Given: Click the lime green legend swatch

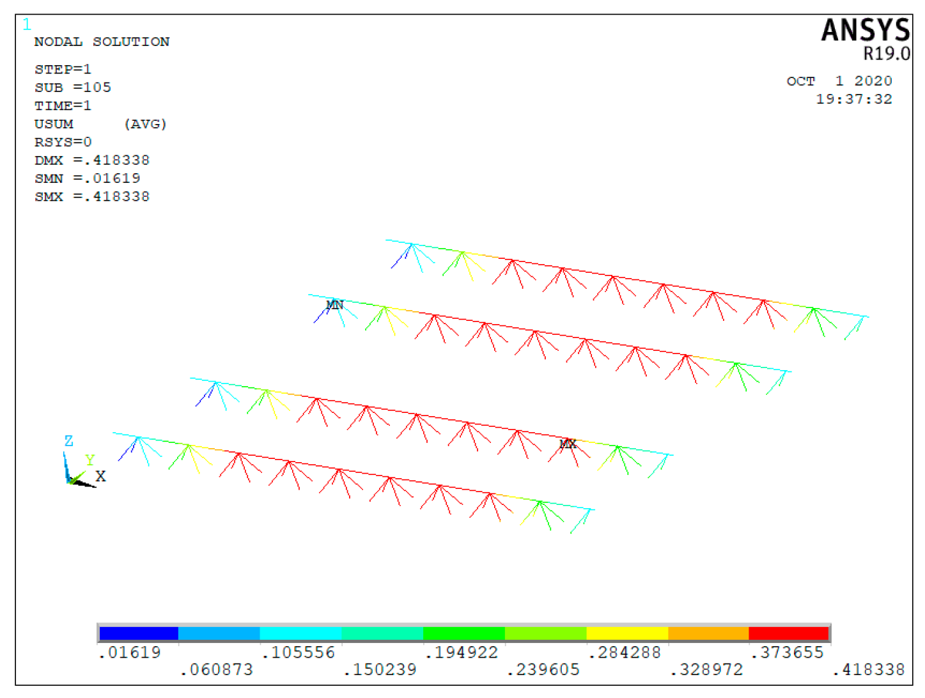Looking at the screenshot, I should point(545,633).
